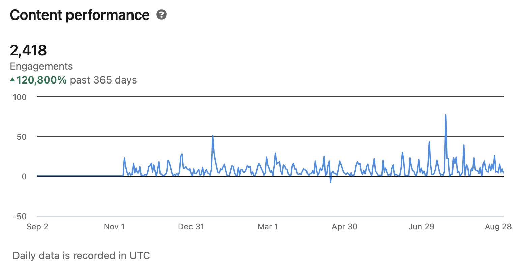Click the Dec 31 axis label
Screen dimensions: 526x266
[191, 227]
